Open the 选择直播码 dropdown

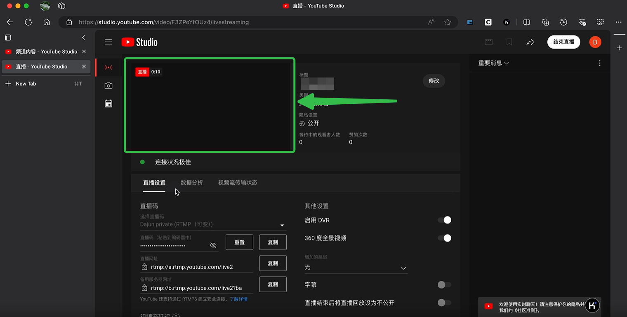pos(282,225)
